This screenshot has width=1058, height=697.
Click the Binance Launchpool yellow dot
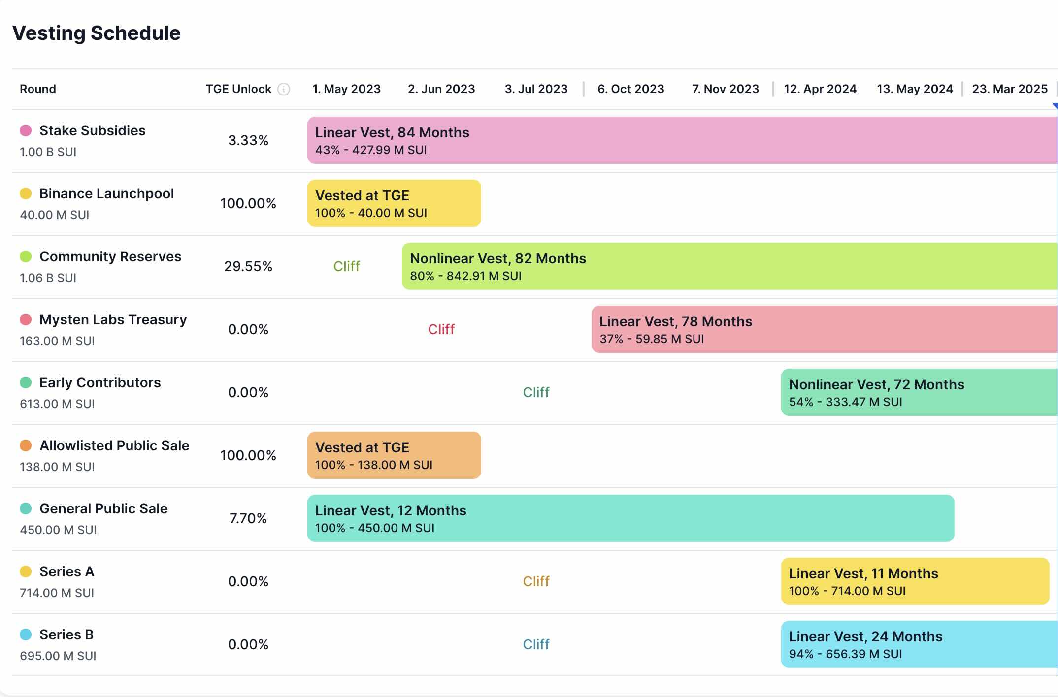tap(26, 193)
